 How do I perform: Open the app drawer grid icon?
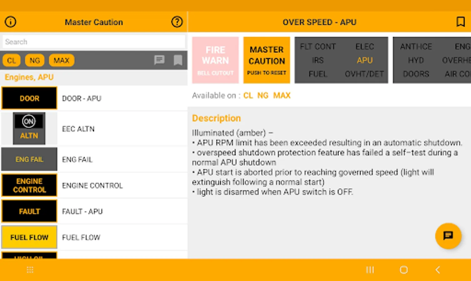coord(30,270)
